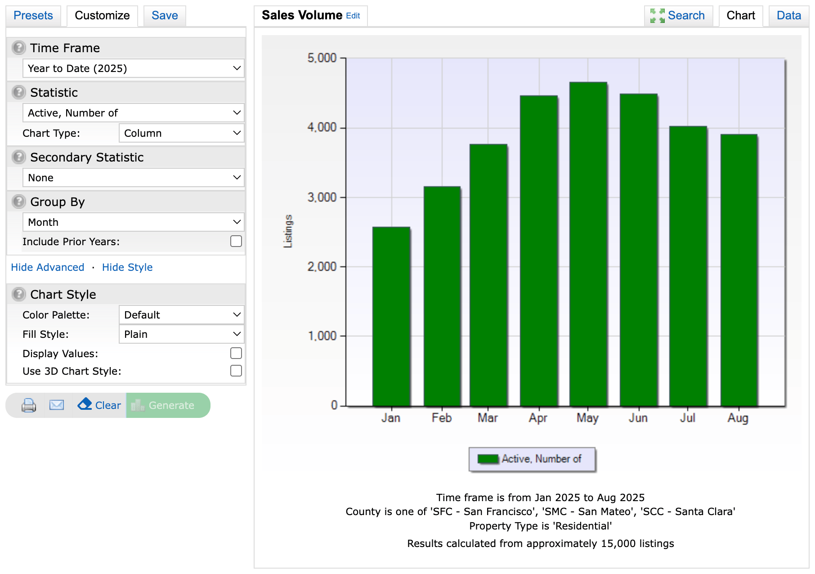Click the print icon

(29, 405)
